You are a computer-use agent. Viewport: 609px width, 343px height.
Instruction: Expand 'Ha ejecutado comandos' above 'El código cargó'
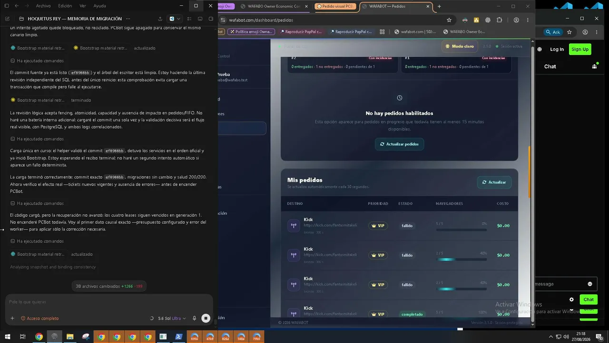[37, 203]
